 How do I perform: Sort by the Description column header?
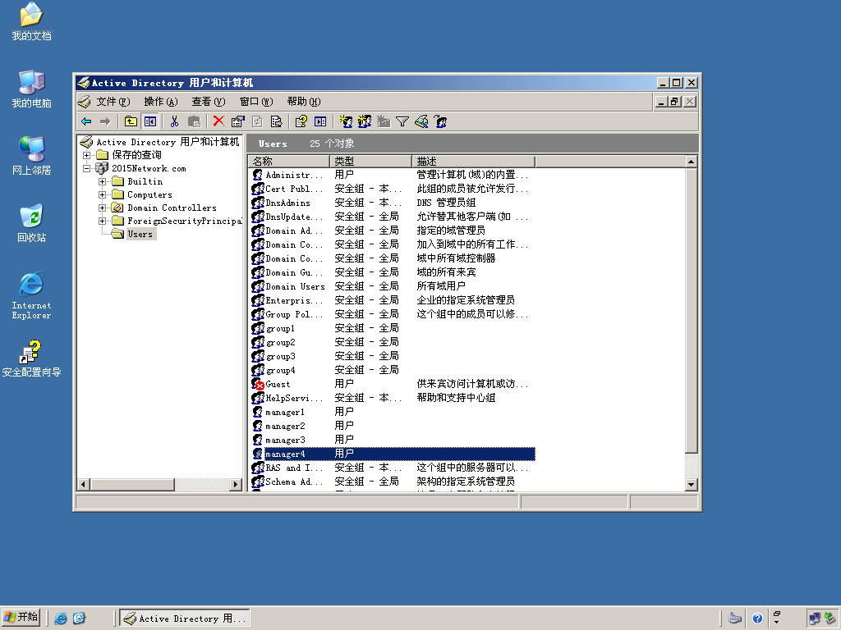click(x=473, y=162)
